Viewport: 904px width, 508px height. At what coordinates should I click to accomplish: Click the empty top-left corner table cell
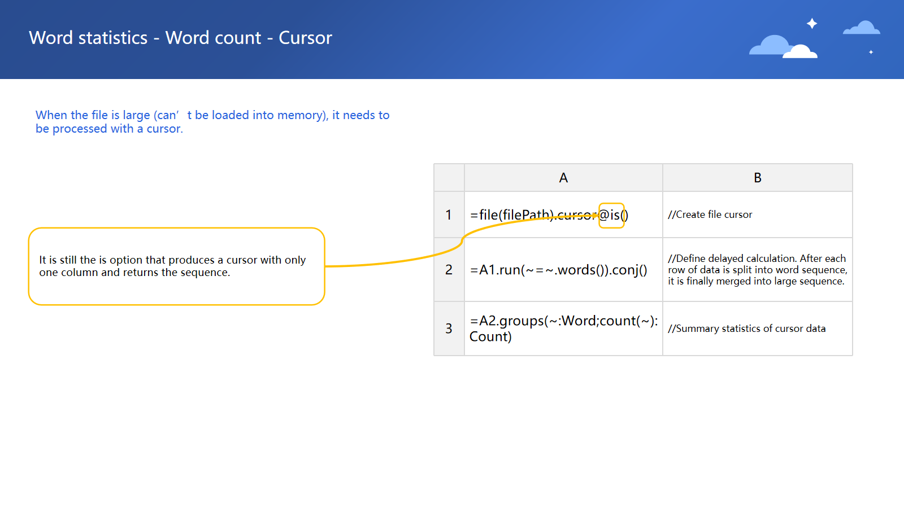449,178
